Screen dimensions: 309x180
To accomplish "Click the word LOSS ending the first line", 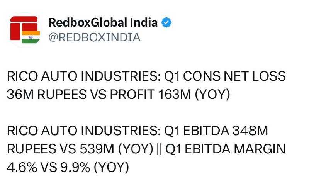I will [269, 76].
